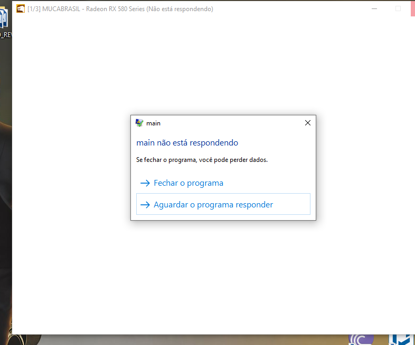Click empty space in the dialog's title bar

[227, 123]
